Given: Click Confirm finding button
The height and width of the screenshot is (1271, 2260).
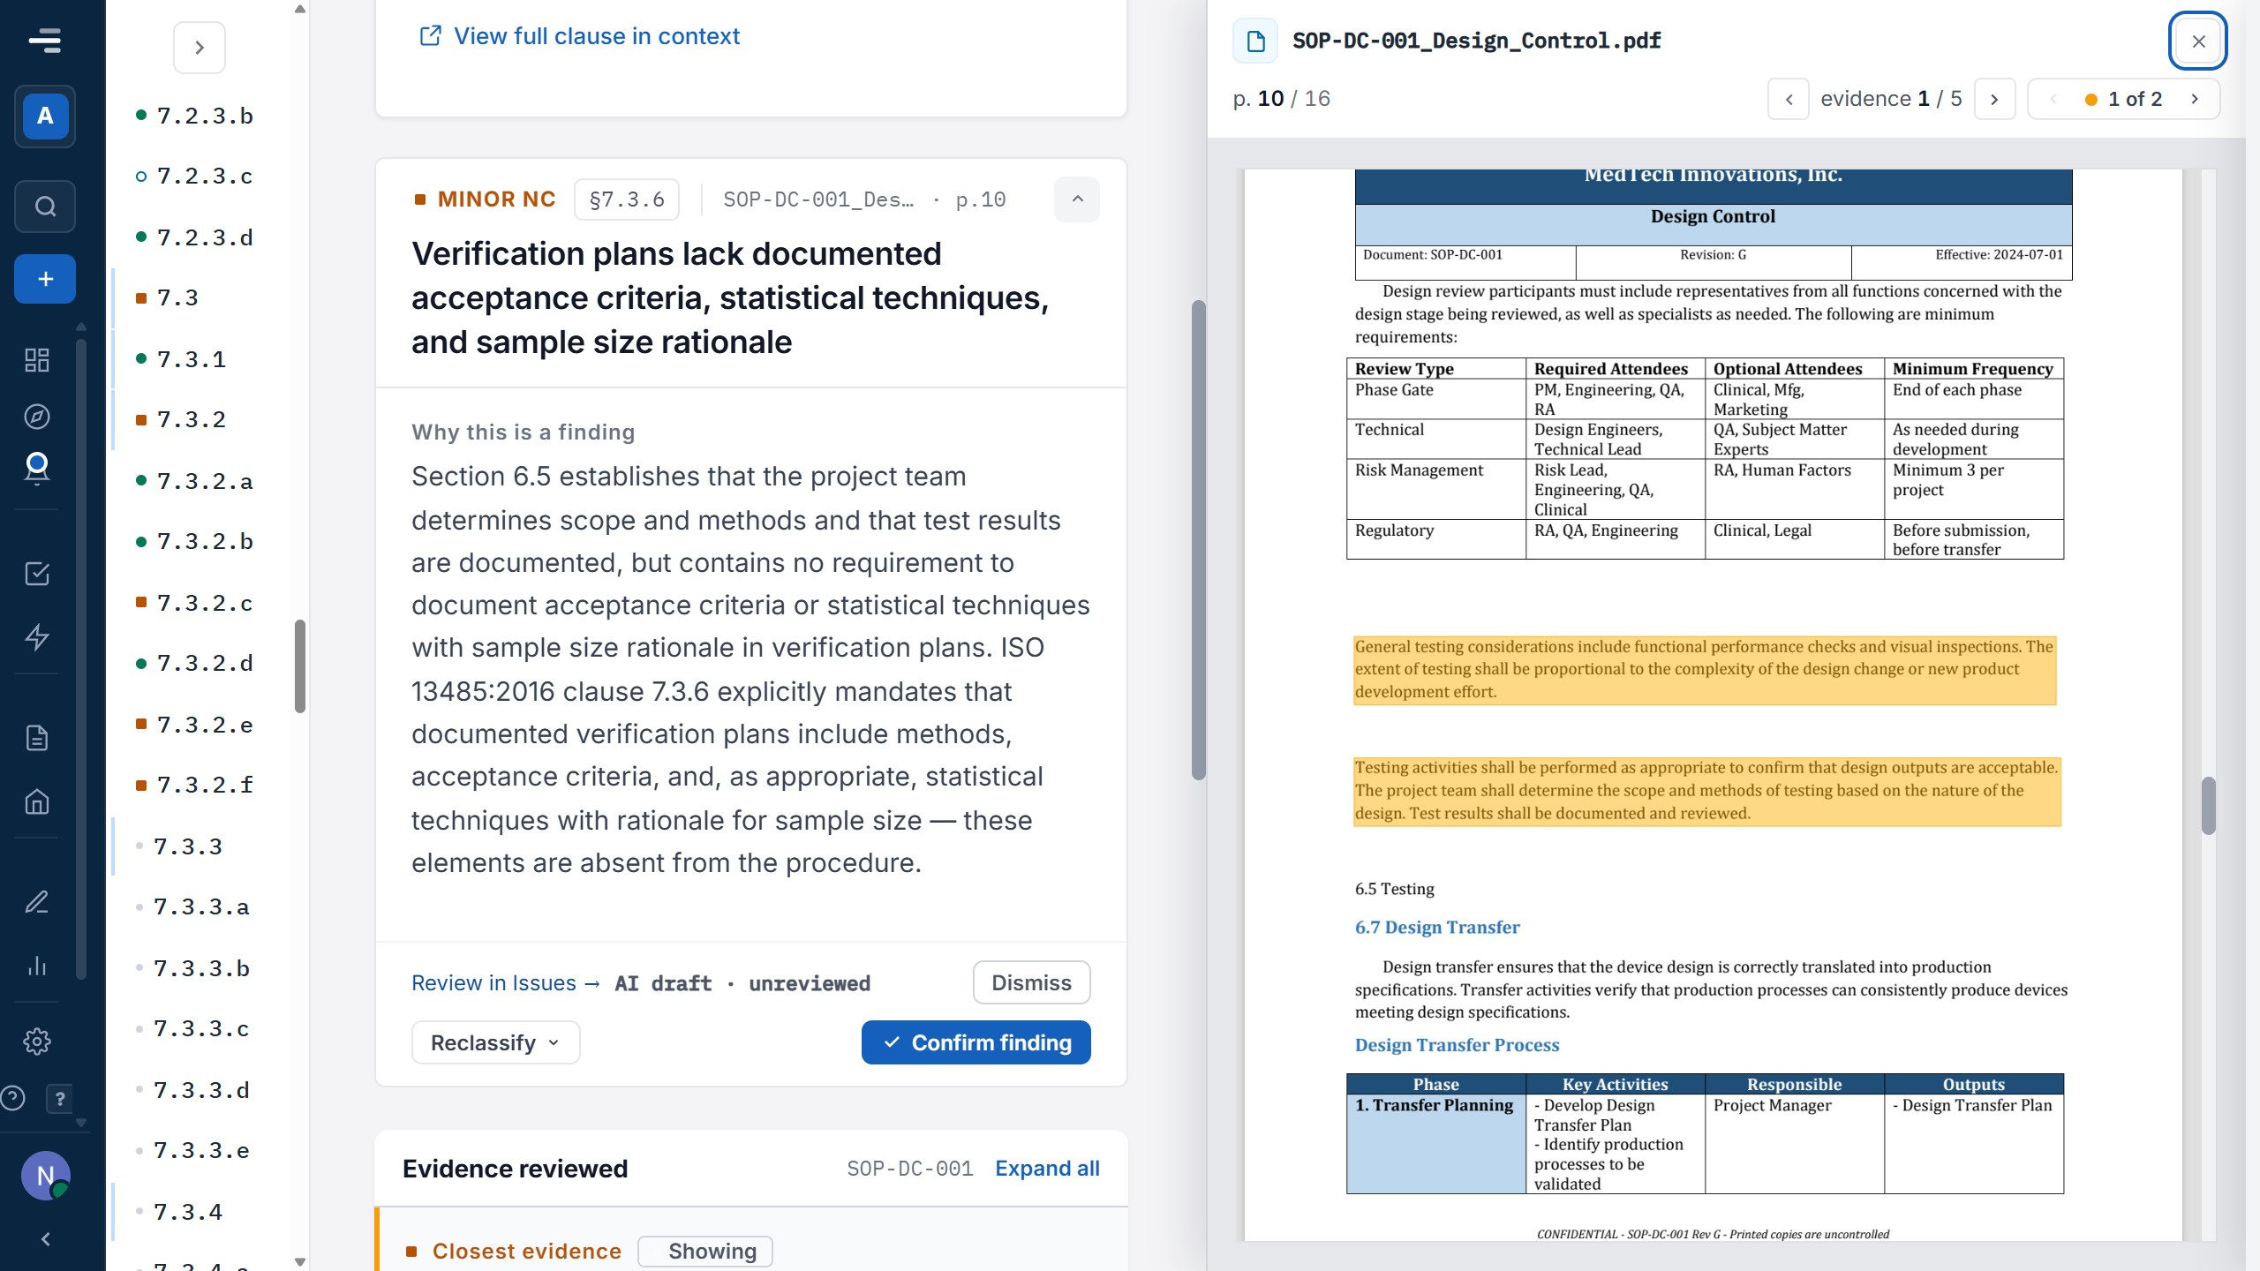Looking at the screenshot, I should [x=976, y=1042].
